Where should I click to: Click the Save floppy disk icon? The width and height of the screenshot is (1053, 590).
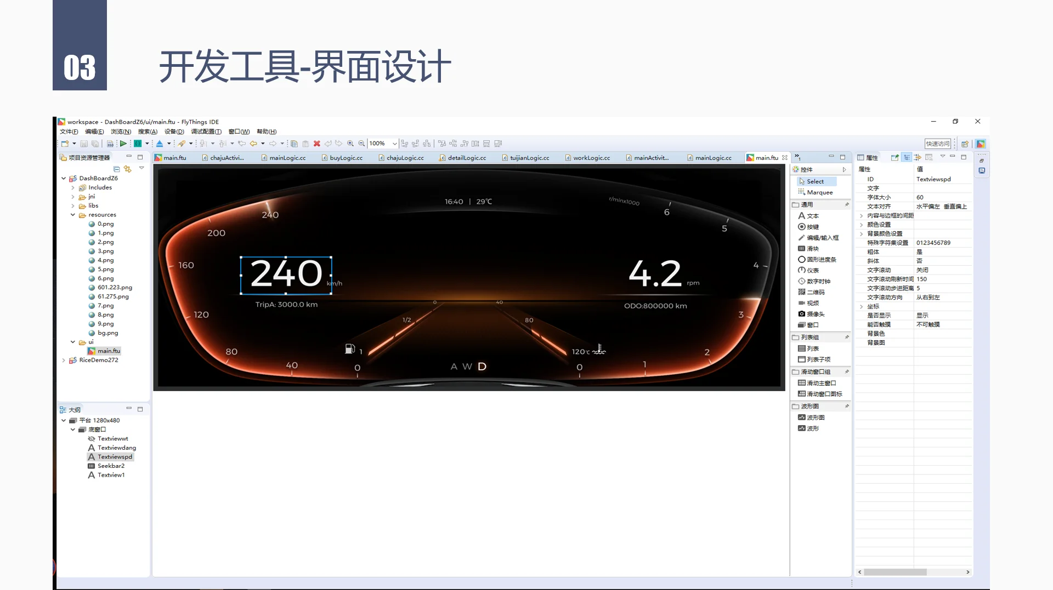pyautogui.click(x=84, y=144)
